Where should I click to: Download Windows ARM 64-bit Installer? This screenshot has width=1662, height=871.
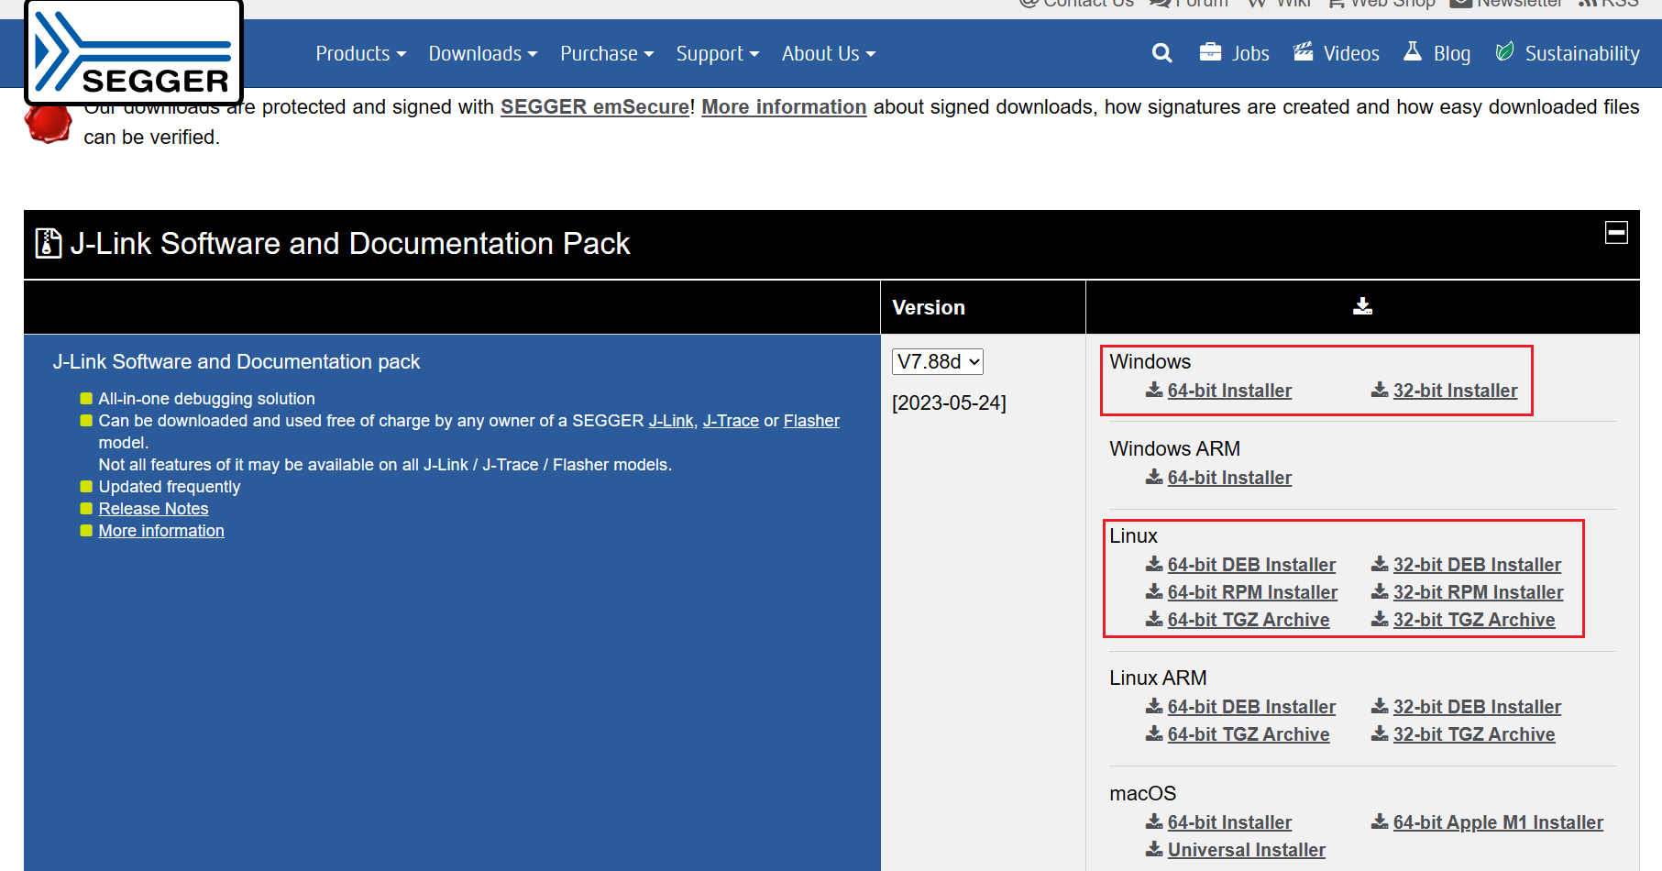pos(1229,478)
